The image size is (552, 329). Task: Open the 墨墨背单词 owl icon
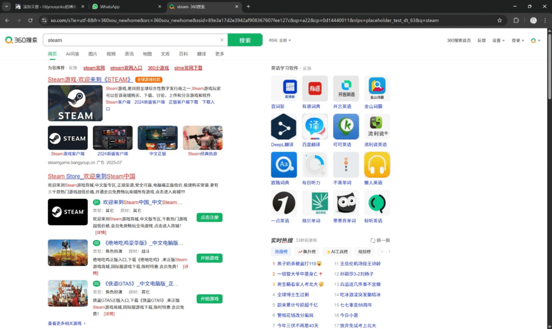(x=346, y=203)
